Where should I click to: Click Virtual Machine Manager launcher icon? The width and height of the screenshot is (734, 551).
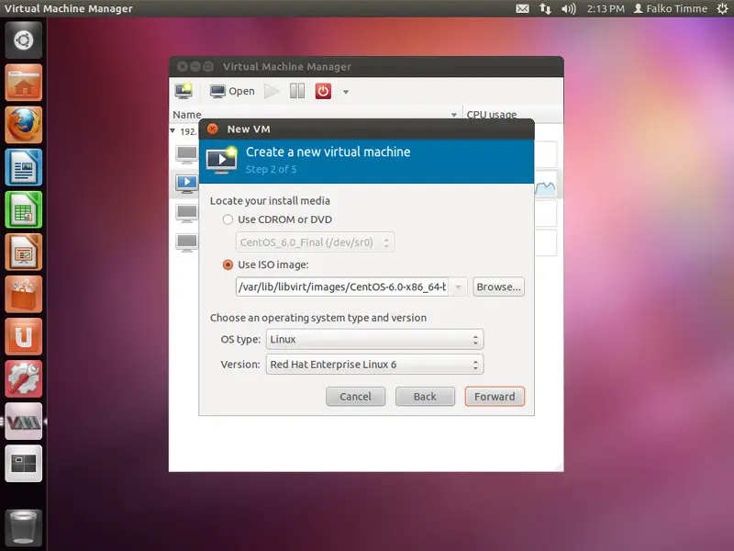[24, 422]
